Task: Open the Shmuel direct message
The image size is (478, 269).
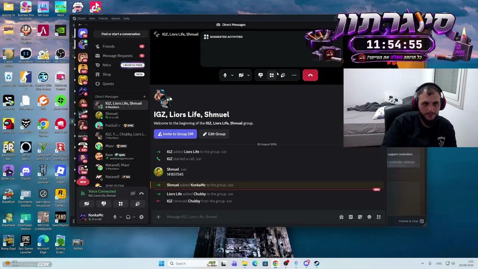Action: (x=120, y=115)
